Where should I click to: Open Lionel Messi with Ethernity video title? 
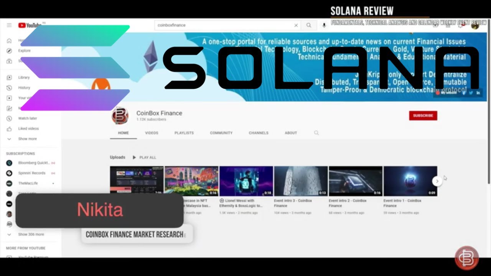click(241, 203)
